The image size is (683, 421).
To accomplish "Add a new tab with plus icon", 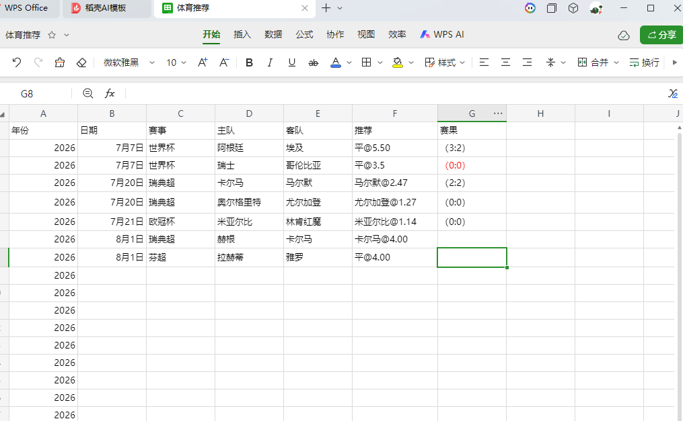I will click(326, 8).
